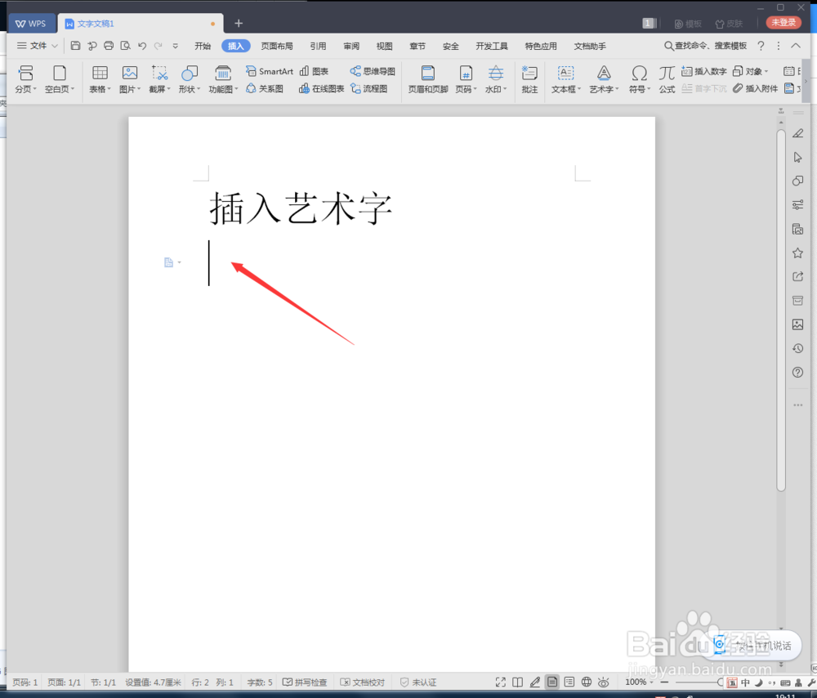
Task: Switch to the View (视图) tab
Action: point(384,46)
